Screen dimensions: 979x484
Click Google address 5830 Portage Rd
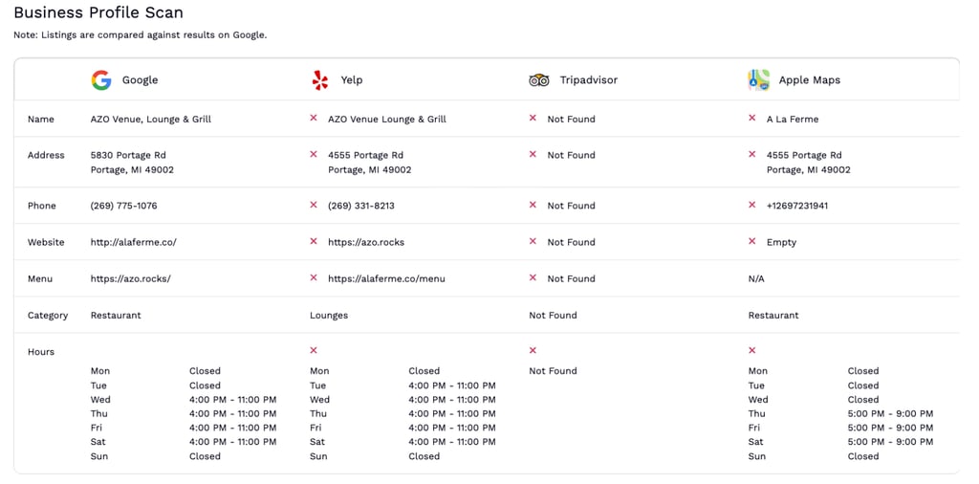point(128,155)
